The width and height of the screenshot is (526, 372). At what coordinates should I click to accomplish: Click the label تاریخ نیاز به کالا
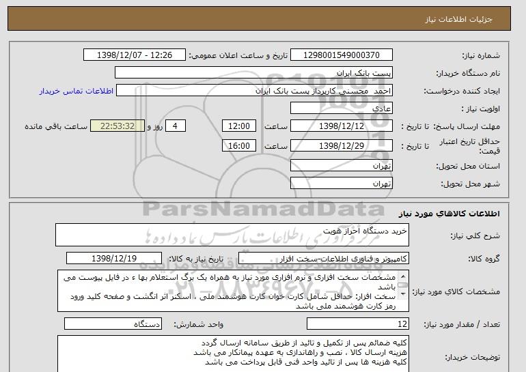tap(196, 259)
